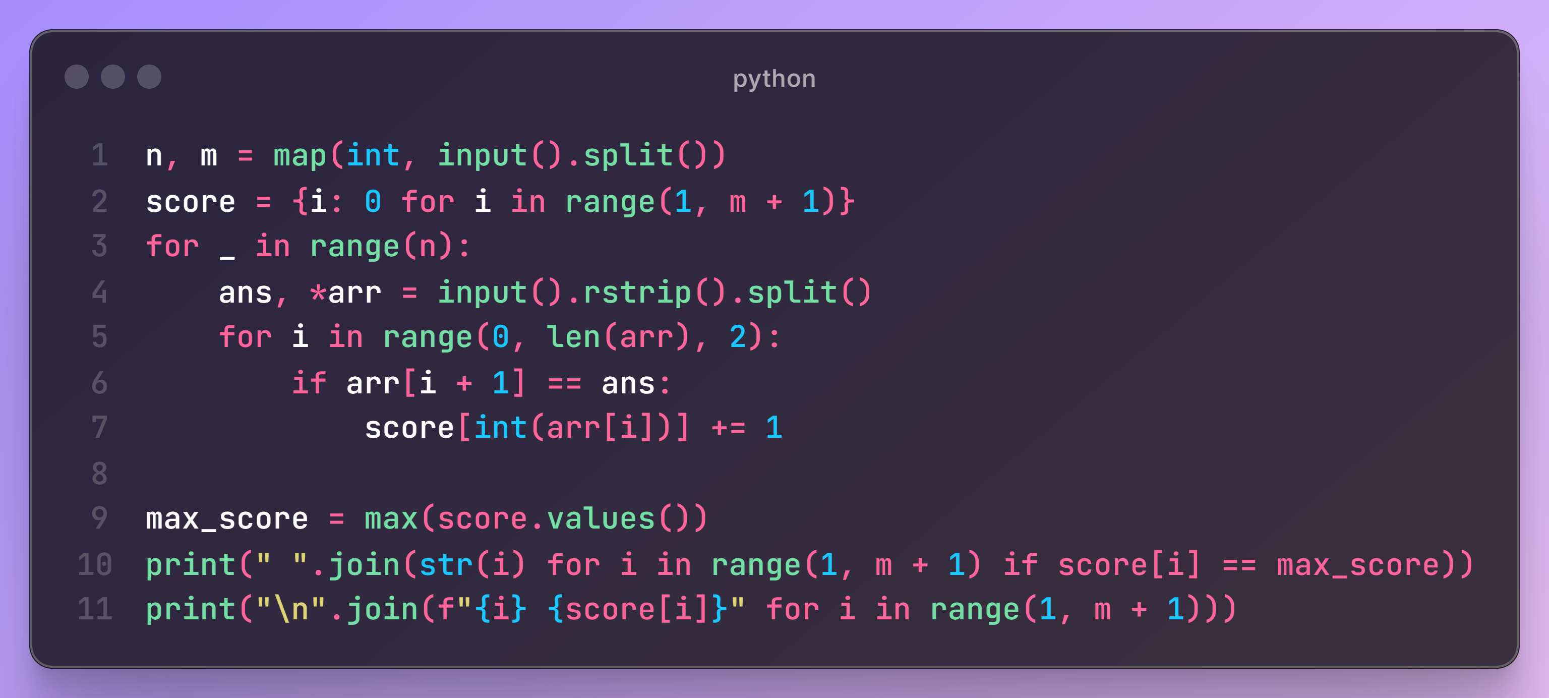Click line number 5 in gutter
The height and width of the screenshot is (698, 1549).
(100, 337)
